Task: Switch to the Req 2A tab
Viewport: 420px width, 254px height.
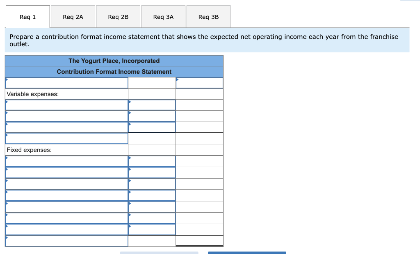Action: [73, 16]
